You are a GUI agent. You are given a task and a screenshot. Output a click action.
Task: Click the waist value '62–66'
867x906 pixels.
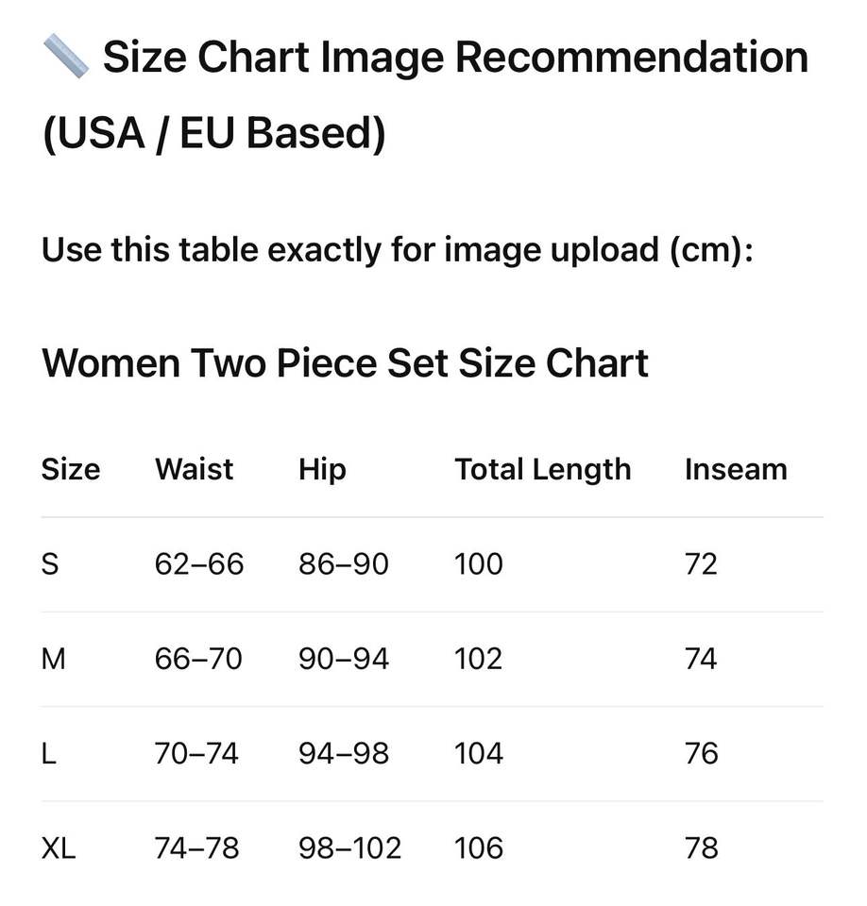point(199,564)
